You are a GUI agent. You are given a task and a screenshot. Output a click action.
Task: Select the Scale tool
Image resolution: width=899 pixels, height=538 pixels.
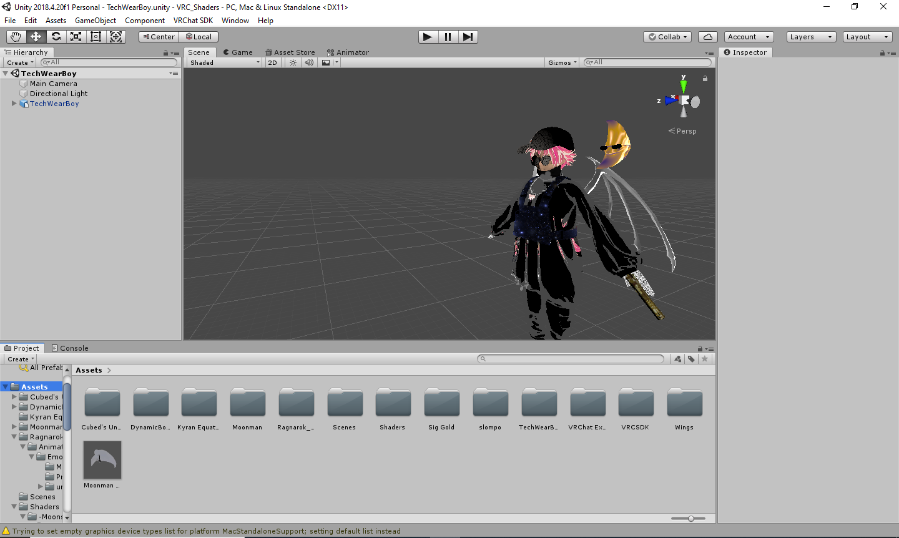point(76,37)
